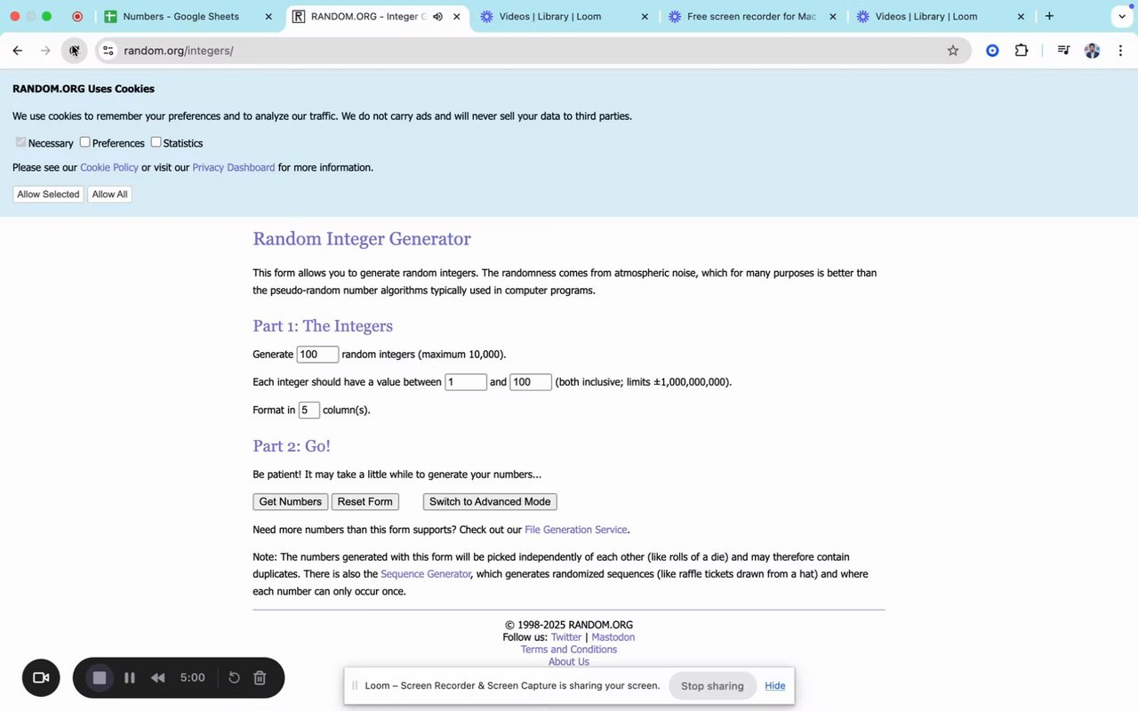Click the browser forward arrow
The image size is (1138, 711).
(x=45, y=51)
